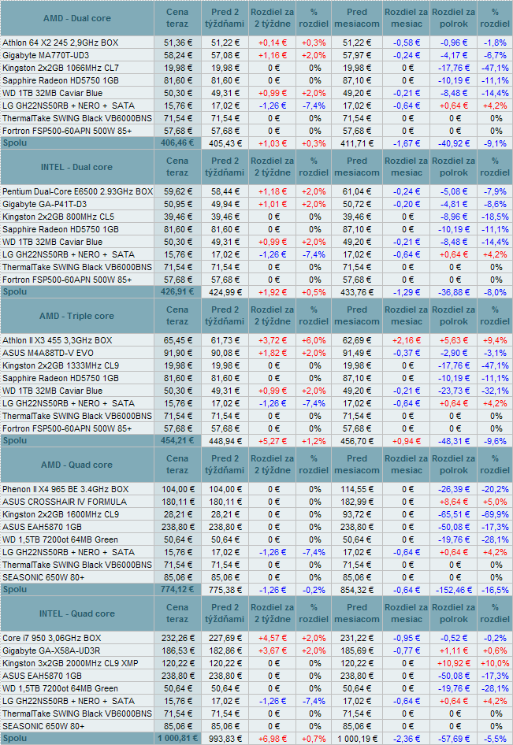Click the "Gigabyte GA-X58A-UD3R" row label

(x=52, y=650)
